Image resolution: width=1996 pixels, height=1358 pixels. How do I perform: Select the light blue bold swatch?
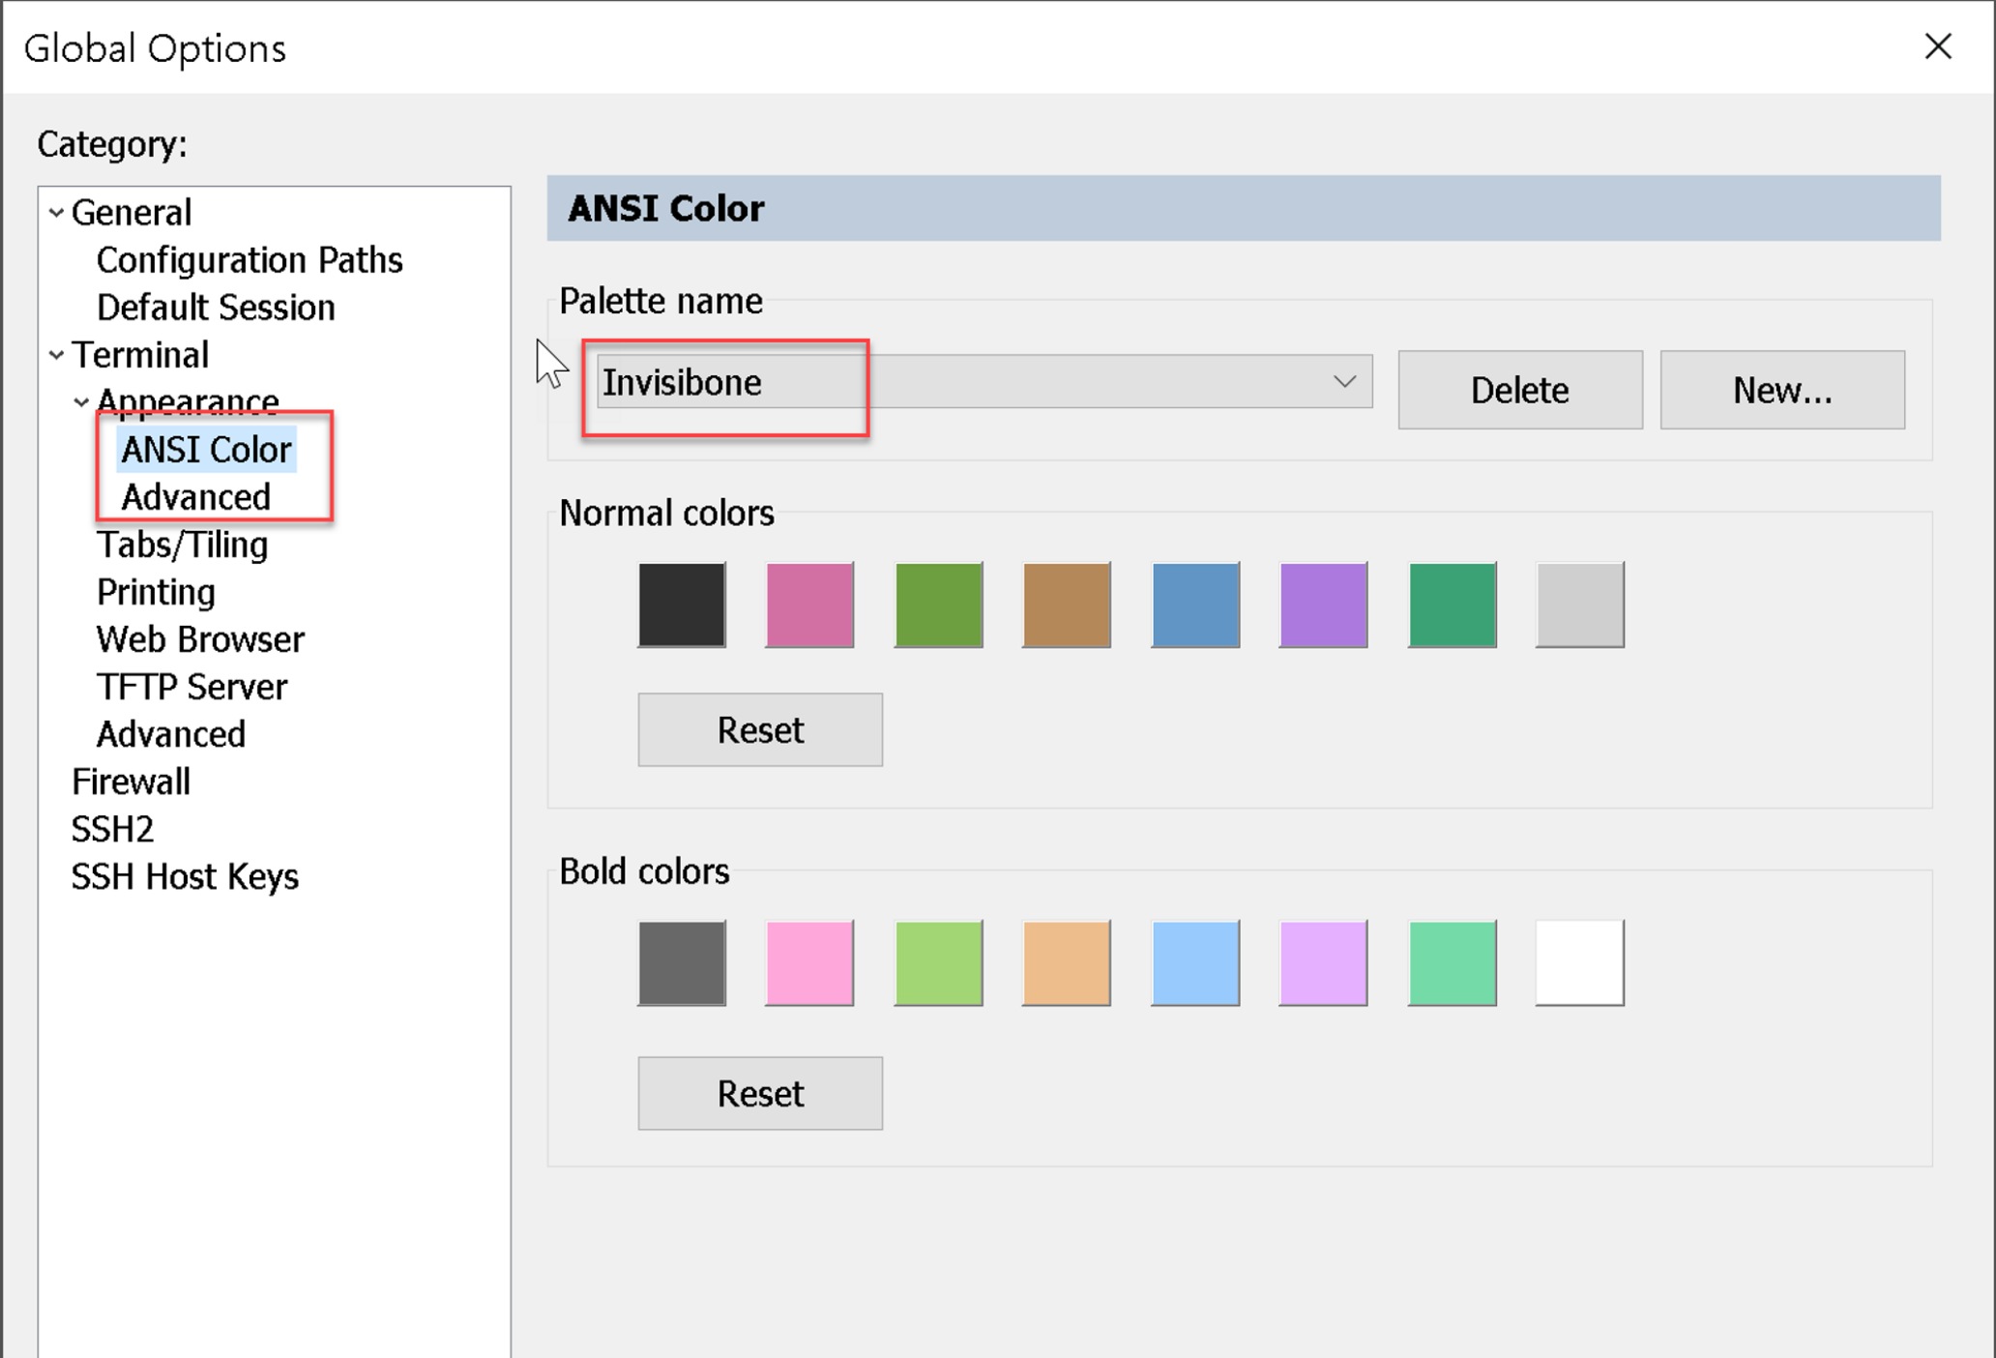[1195, 963]
